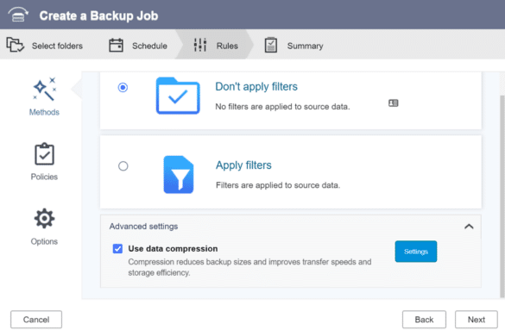
Task: Click the Schedule calendar icon
Action: [116, 45]
